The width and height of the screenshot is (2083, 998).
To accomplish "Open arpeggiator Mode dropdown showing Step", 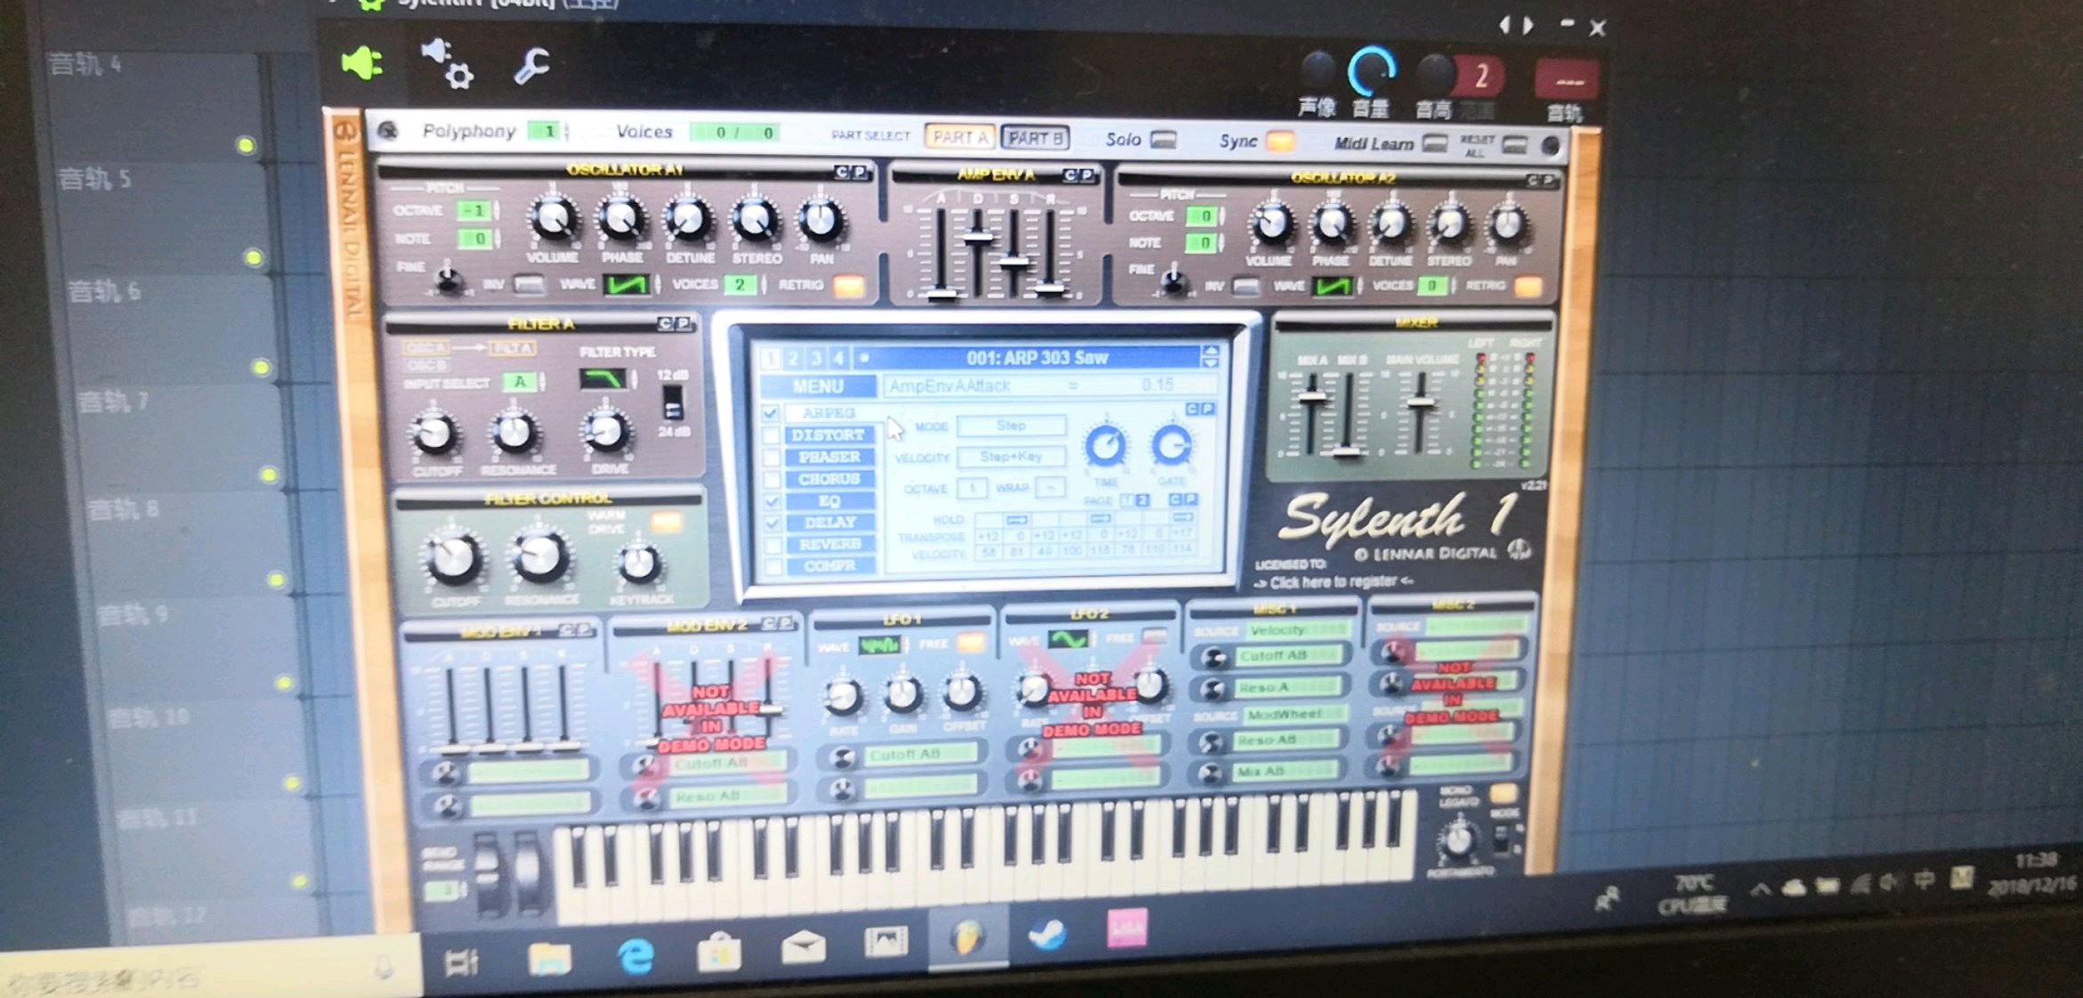I will [1011, 426].
